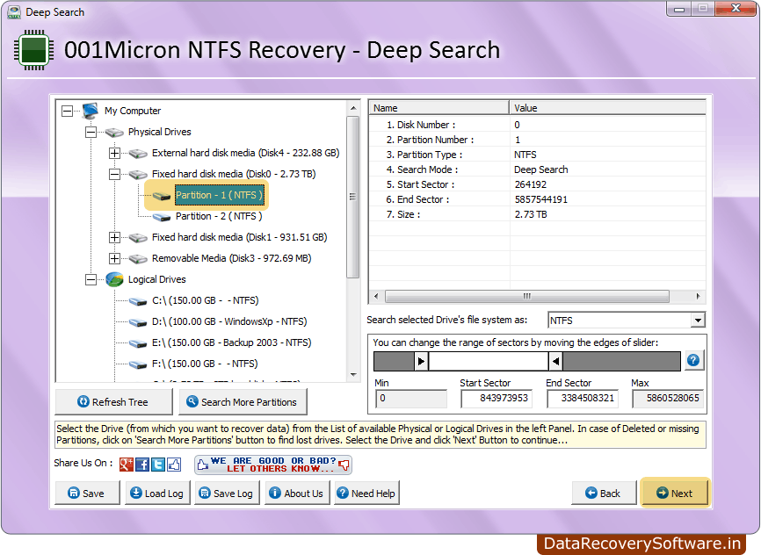Select Partition - 1 (NTFS) in tree
This screenshot has width=761, height=555.
point(219,195)
